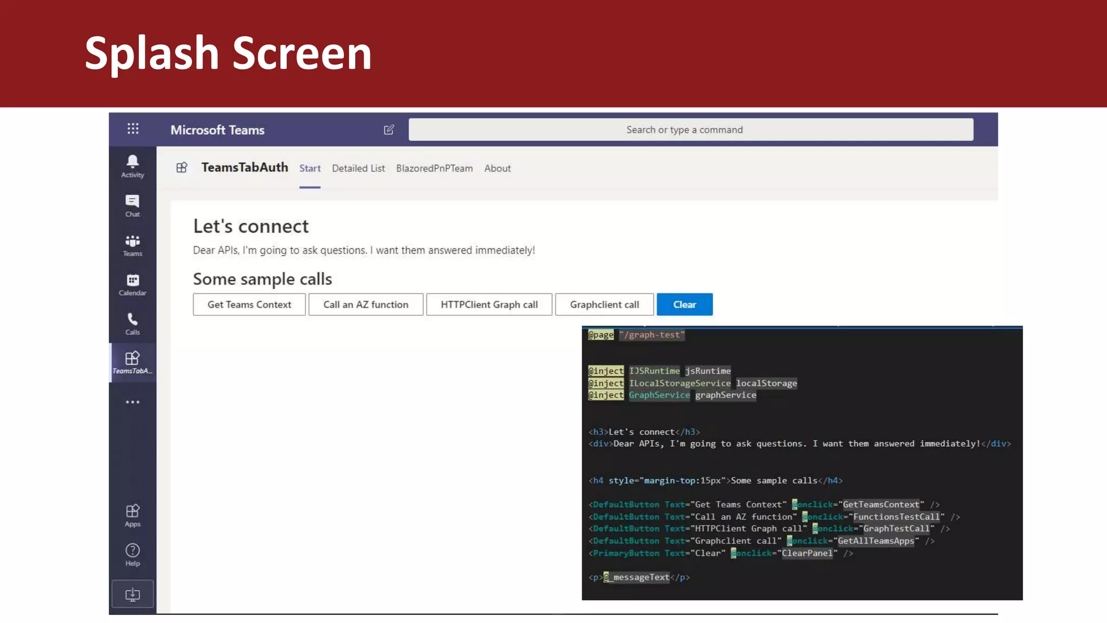Open the BlazoredPnPTeam tab
1107x623 pixels.
pyautogui.click(x=434, y=168)
